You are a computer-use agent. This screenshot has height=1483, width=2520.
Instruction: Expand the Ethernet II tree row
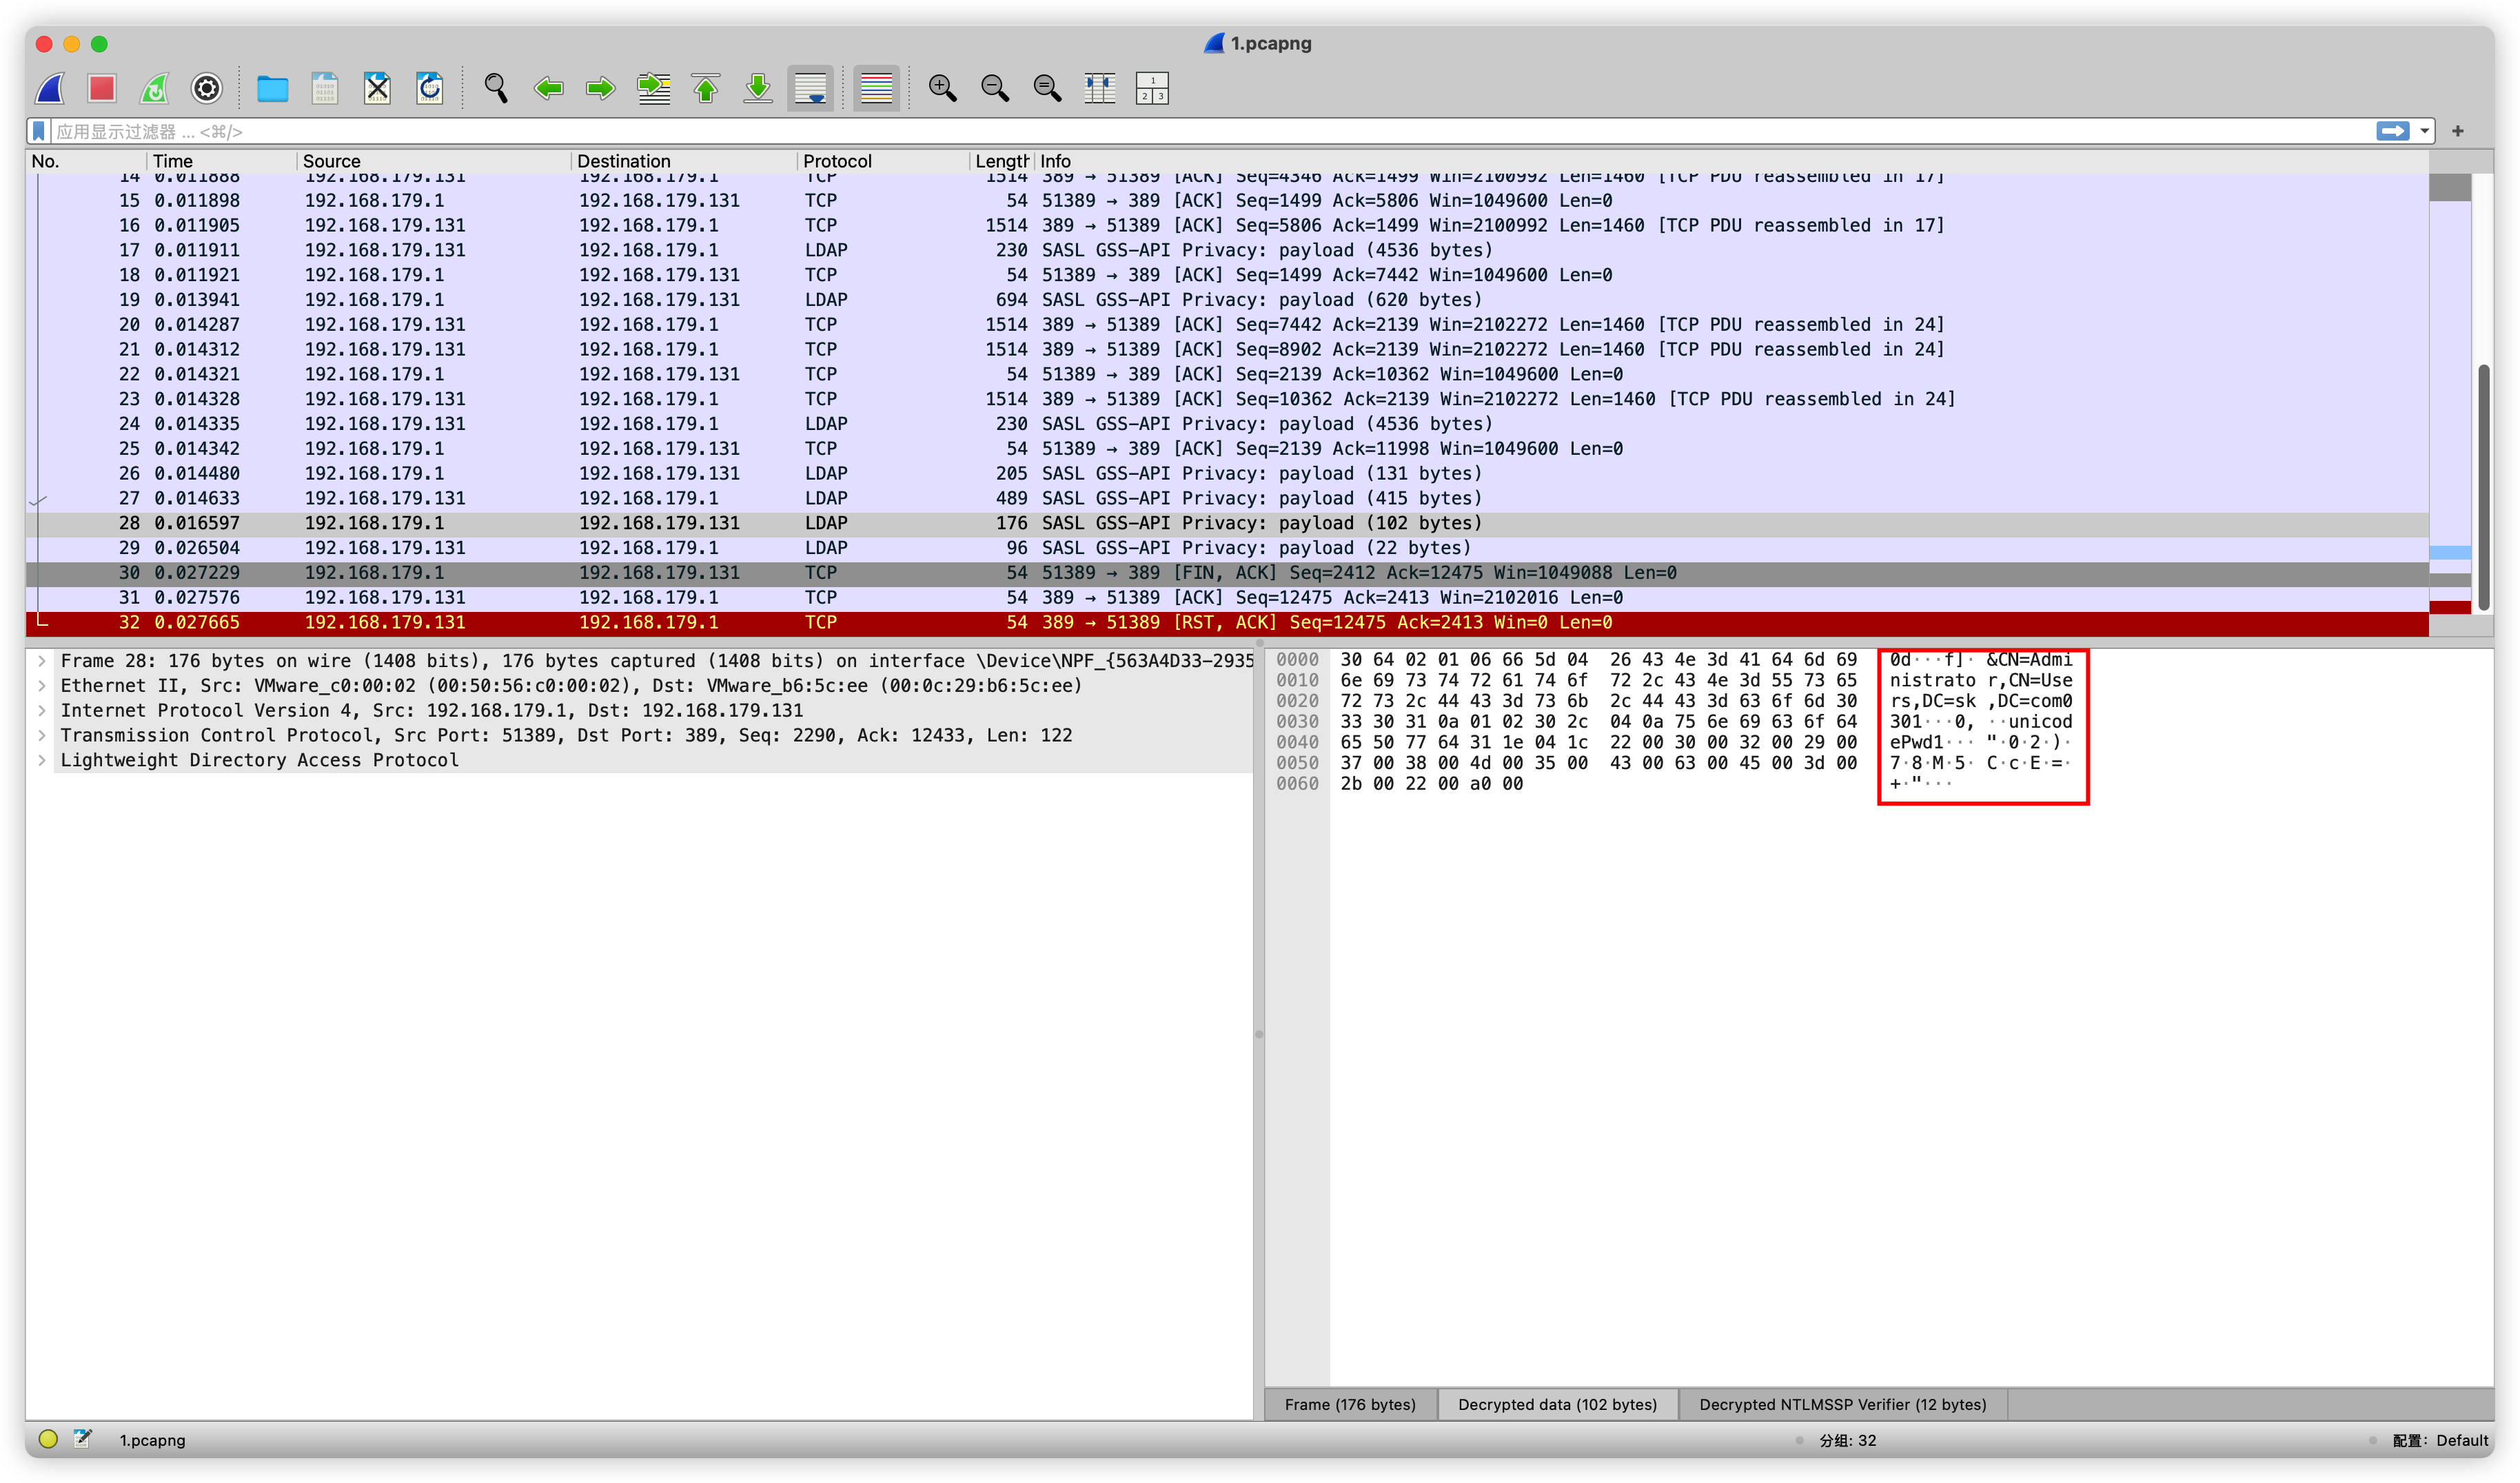[42, 686]
